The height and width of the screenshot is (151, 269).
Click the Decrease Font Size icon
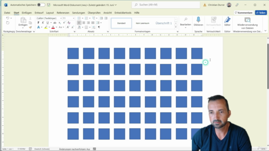tap(73, 27)
